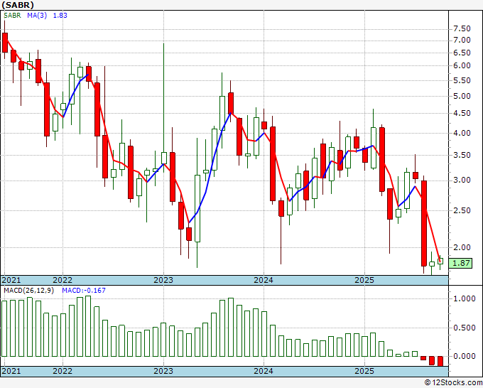The height and width of the screenshot is (388, 483).
Task: Click the 2.00 price axis label
Action: pos(462,247)
